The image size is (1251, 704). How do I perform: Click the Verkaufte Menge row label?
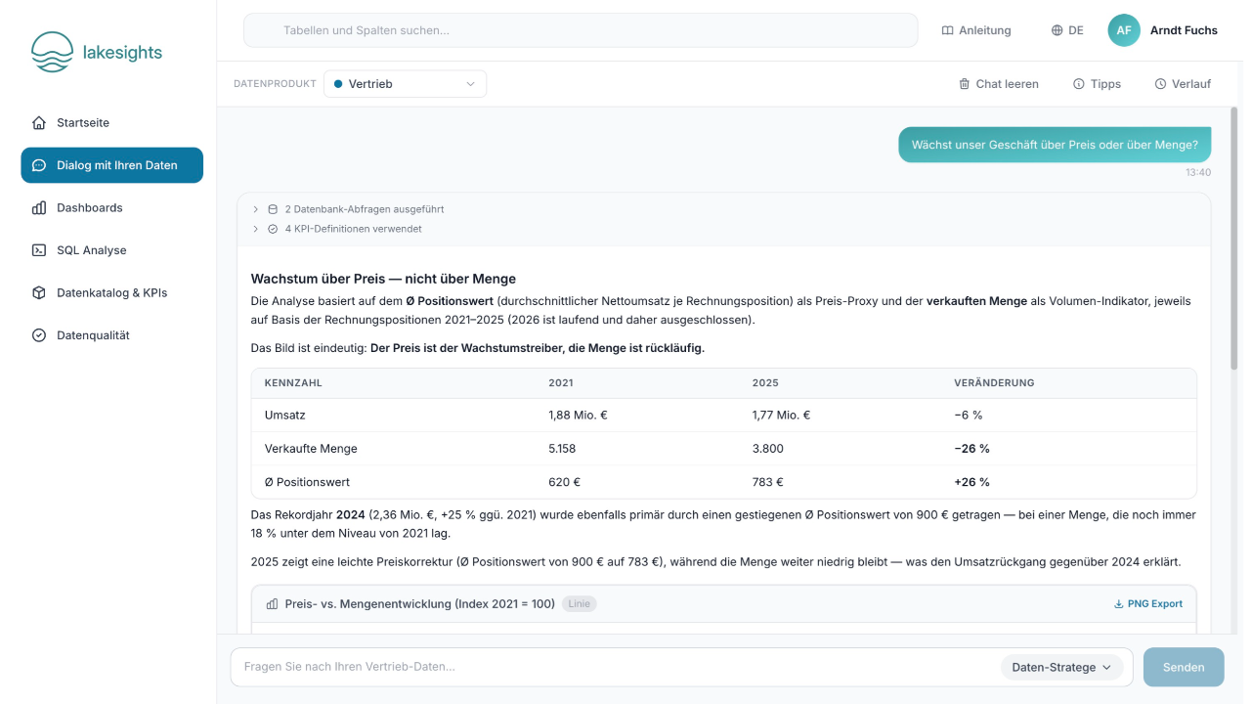click(311, 449)
